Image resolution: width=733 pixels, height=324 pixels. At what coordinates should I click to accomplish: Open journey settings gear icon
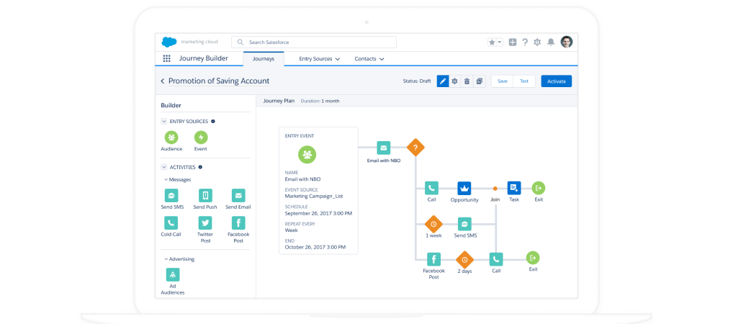point(454,81)
